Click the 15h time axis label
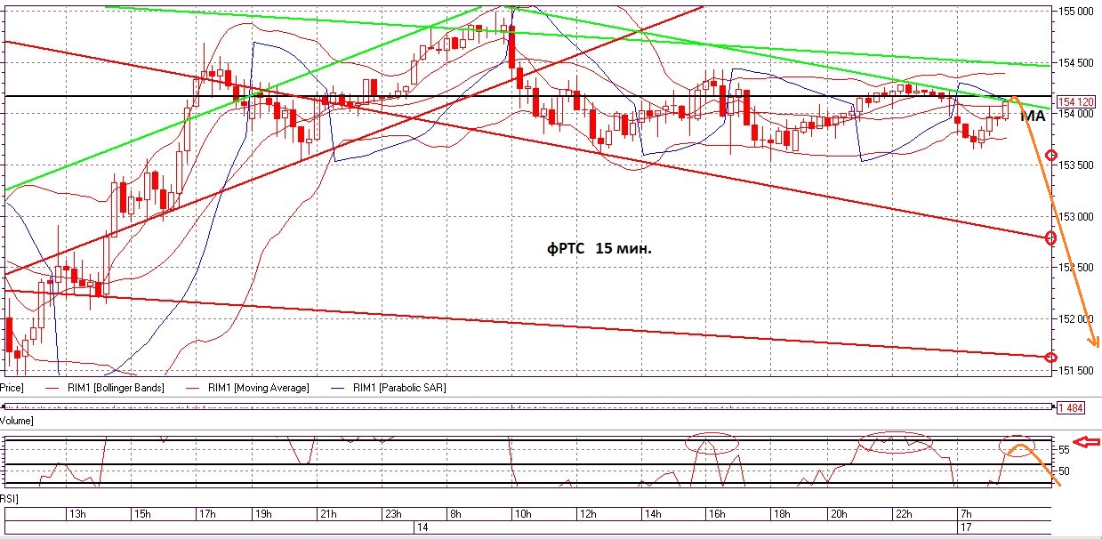Screen dimensions: 1102x539 point(141,514)
